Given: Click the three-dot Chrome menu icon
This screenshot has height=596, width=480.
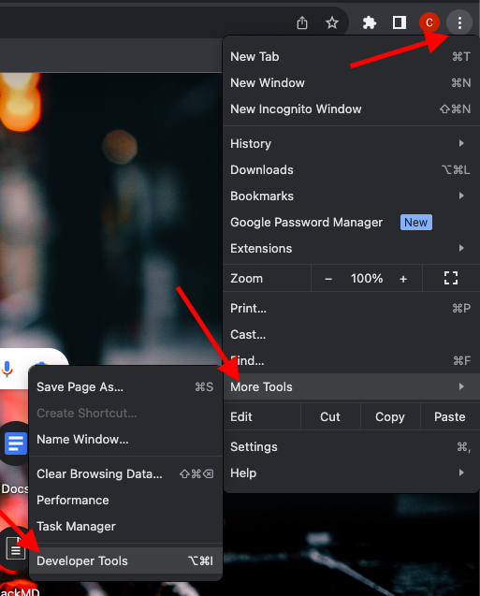Looking at the screenshot, I should [459, 22].
